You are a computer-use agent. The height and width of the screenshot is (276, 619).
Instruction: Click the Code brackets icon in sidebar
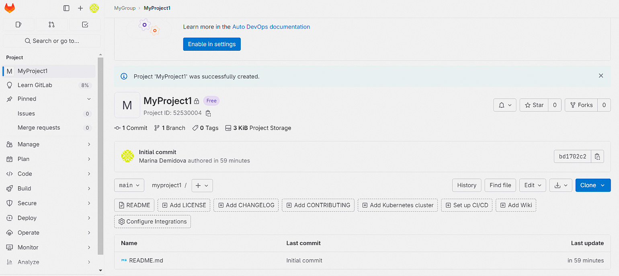click(10, 174)
